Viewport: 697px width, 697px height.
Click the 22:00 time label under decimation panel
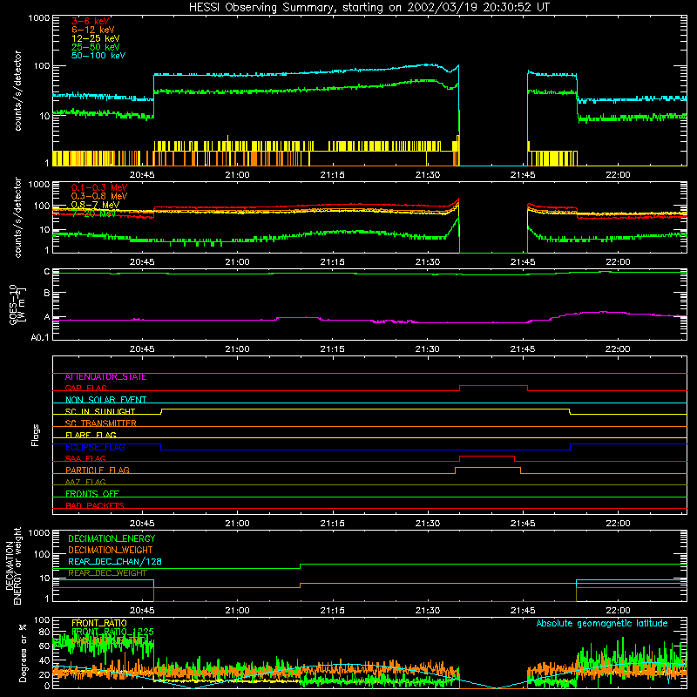pos(618,611)
